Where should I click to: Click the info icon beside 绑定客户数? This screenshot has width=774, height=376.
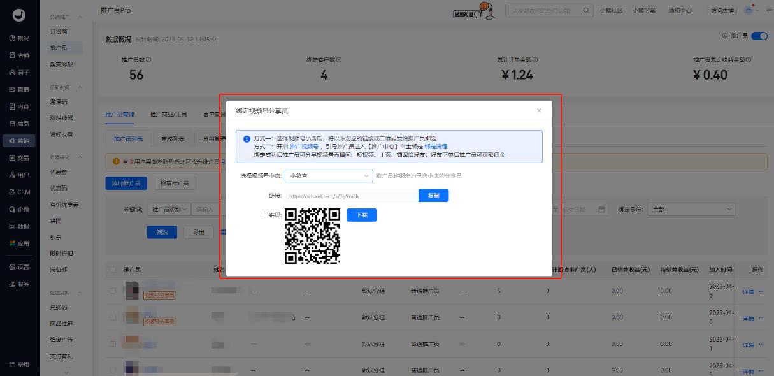339,60
